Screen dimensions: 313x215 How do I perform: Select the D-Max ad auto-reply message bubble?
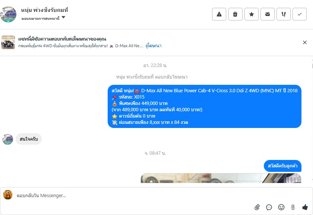[x=205, y=106]
